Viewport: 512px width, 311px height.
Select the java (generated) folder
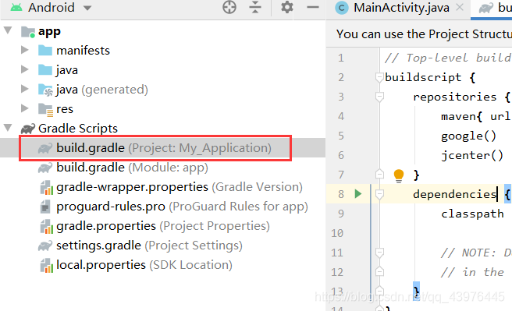102,90
